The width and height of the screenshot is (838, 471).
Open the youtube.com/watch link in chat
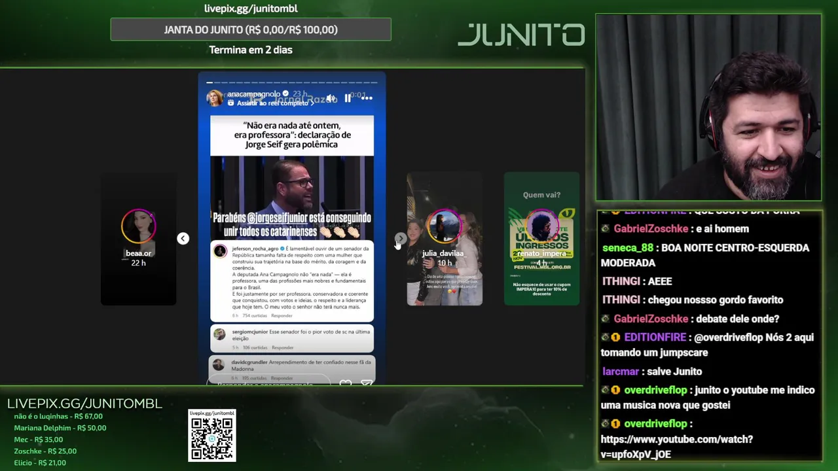(x=677, y=447)
